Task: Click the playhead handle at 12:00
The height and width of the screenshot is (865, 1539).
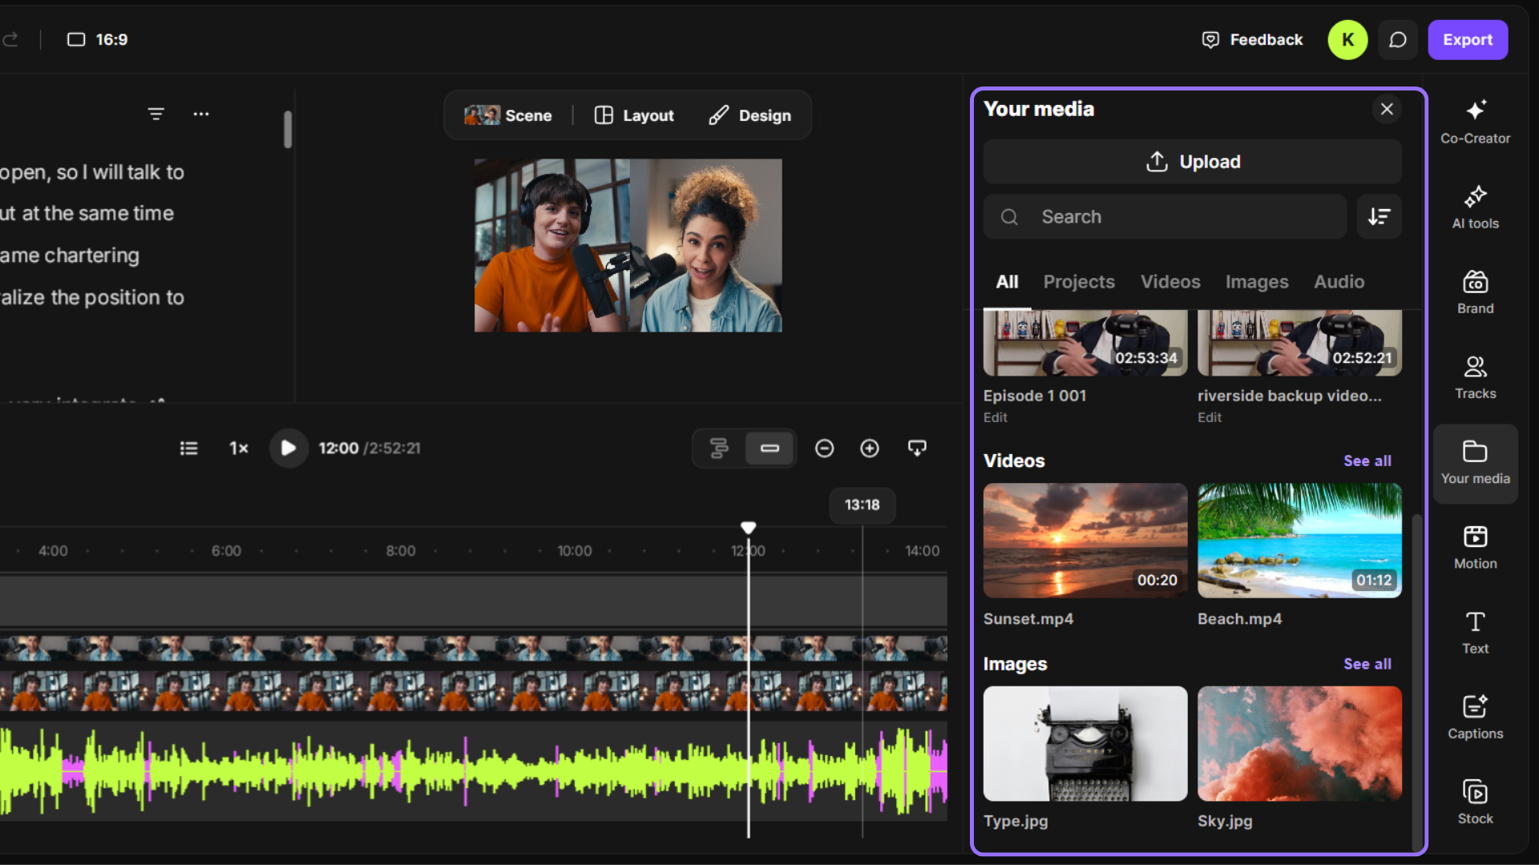Action: pyautogui.click(x=748, y=528)
